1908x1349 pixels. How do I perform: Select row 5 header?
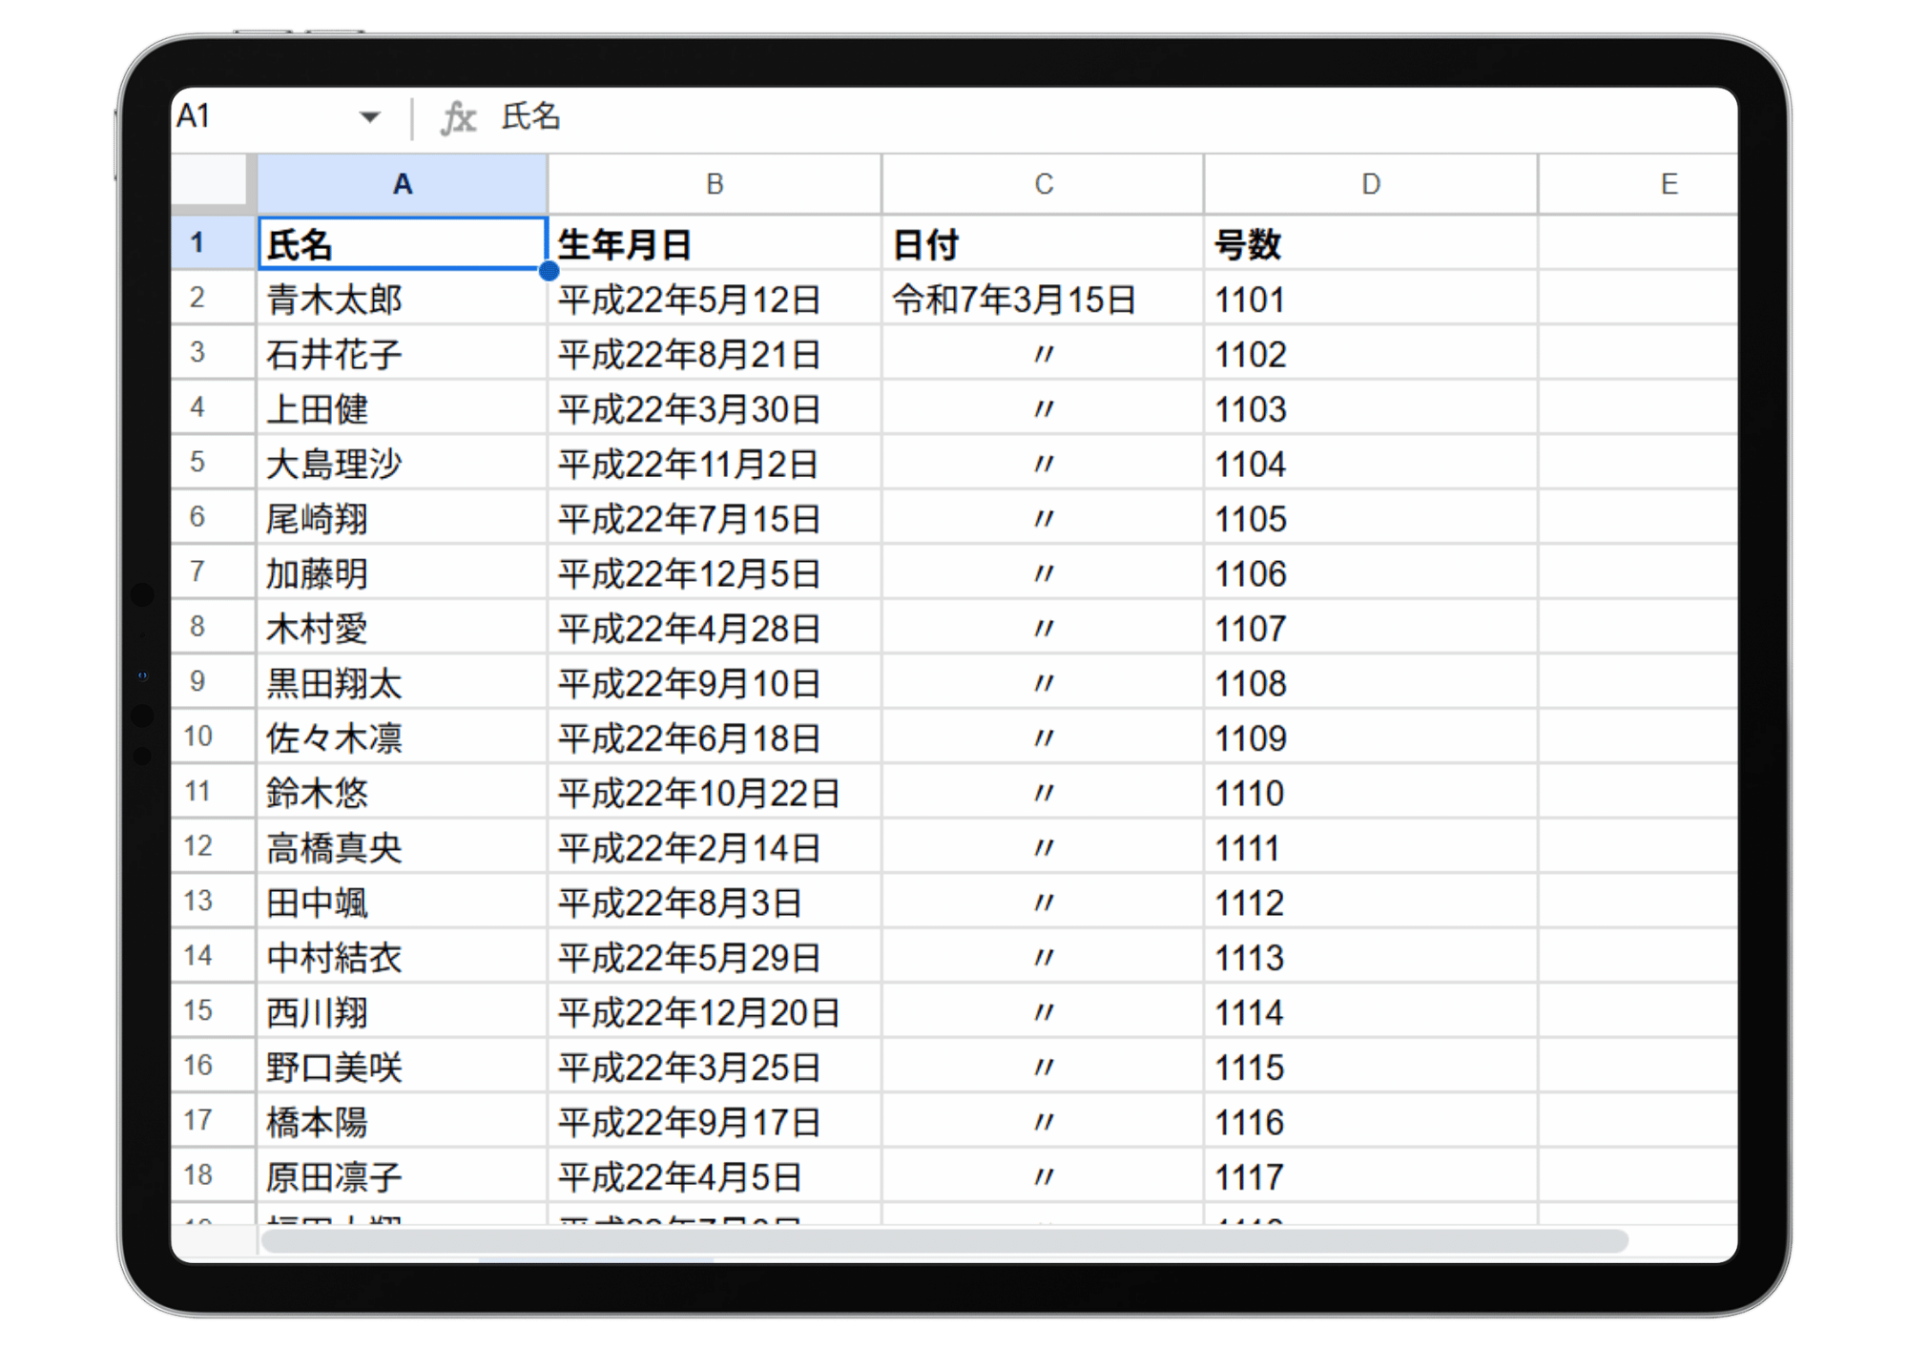(197, 463)
